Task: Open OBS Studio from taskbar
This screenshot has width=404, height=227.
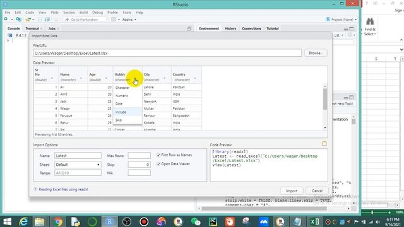Action: pyautogui.click(x=126, y=221)
